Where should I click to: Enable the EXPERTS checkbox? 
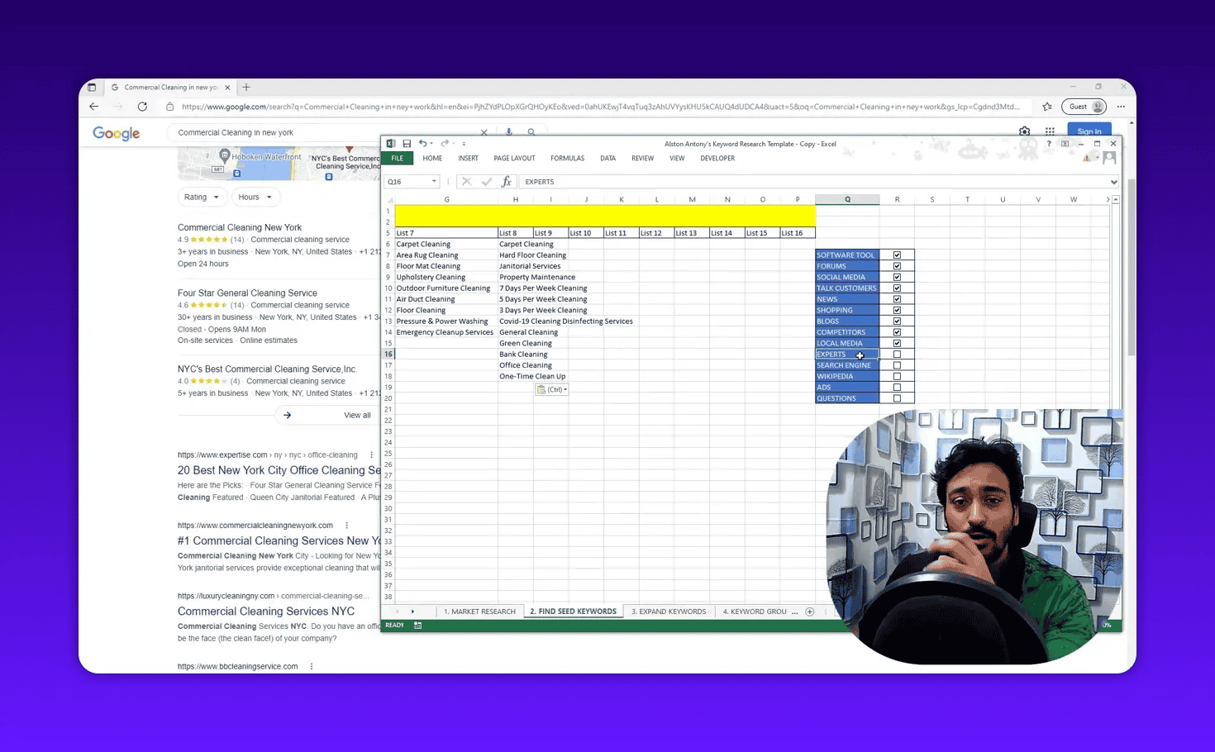tap(897, 354)
